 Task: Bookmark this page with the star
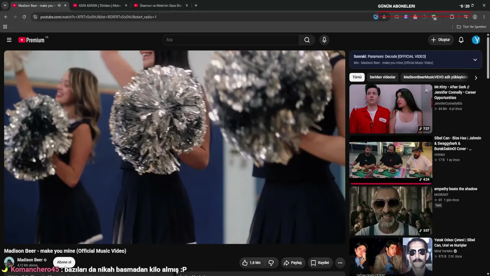pyautogui.click(x=384, y=17)
